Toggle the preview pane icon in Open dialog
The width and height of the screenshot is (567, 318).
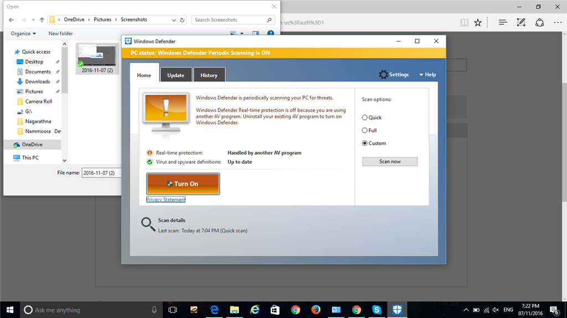[256, 33]
